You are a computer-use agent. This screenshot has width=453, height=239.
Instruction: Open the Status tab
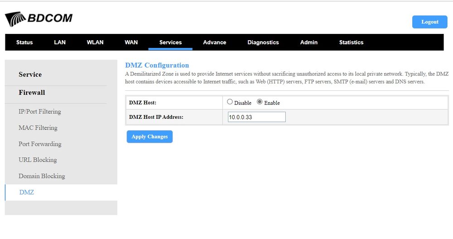tap(24, 42)
